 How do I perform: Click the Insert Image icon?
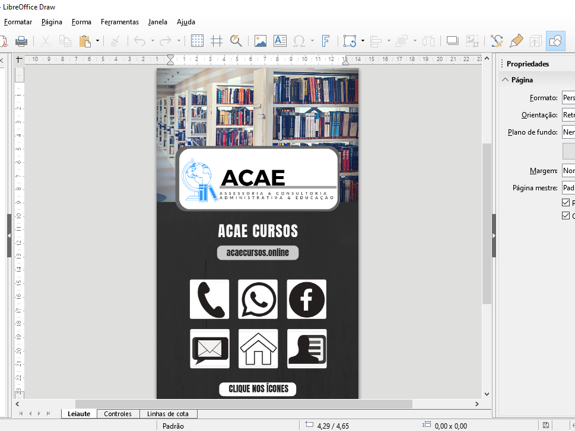(x=261, y=41)
